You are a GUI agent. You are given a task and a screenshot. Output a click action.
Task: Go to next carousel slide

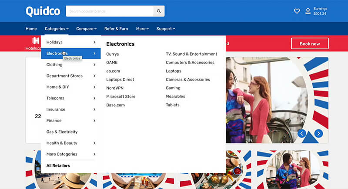[318, 133]
